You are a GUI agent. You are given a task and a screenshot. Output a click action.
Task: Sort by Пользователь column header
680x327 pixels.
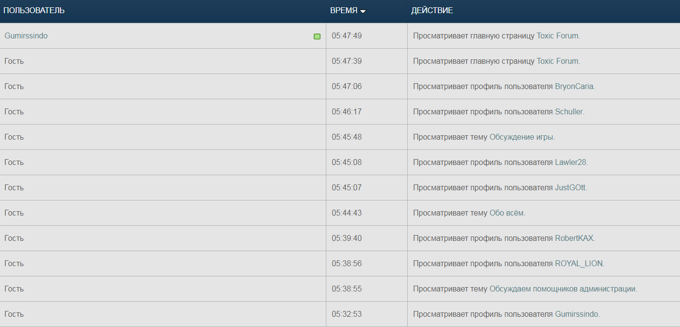(34, 11)
